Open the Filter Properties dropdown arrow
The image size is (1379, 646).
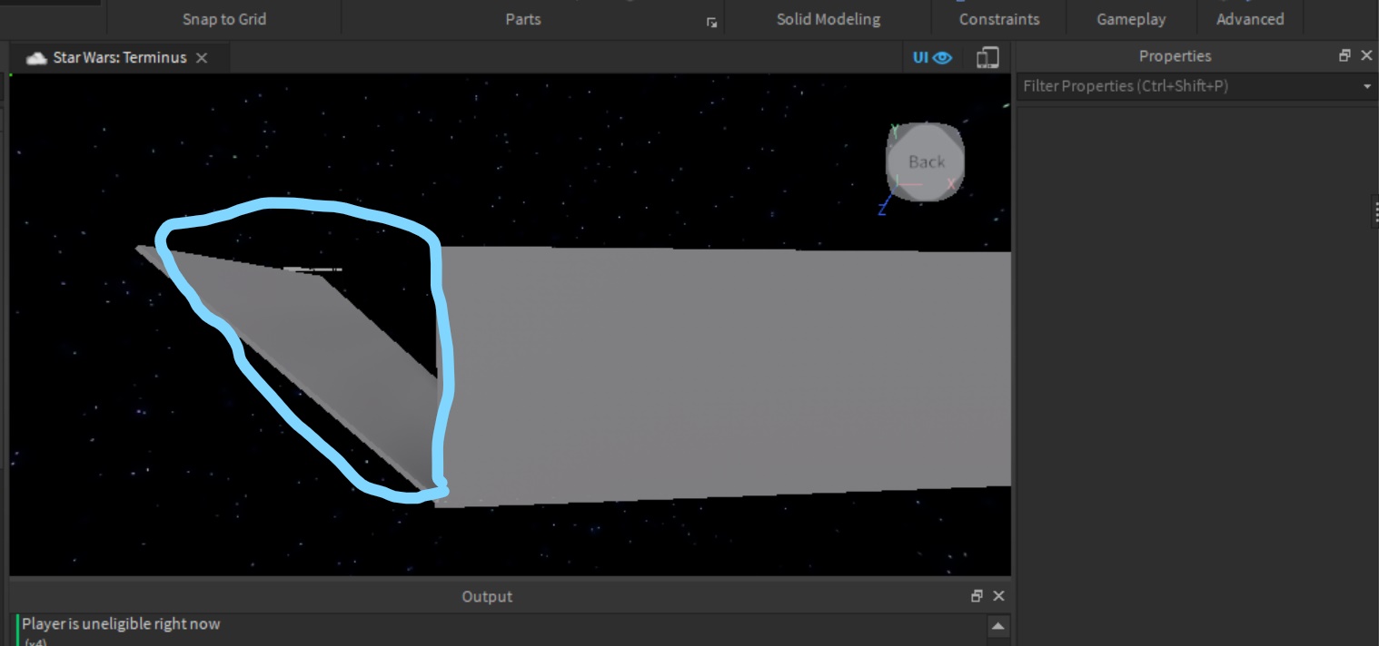pos(1367,86)
